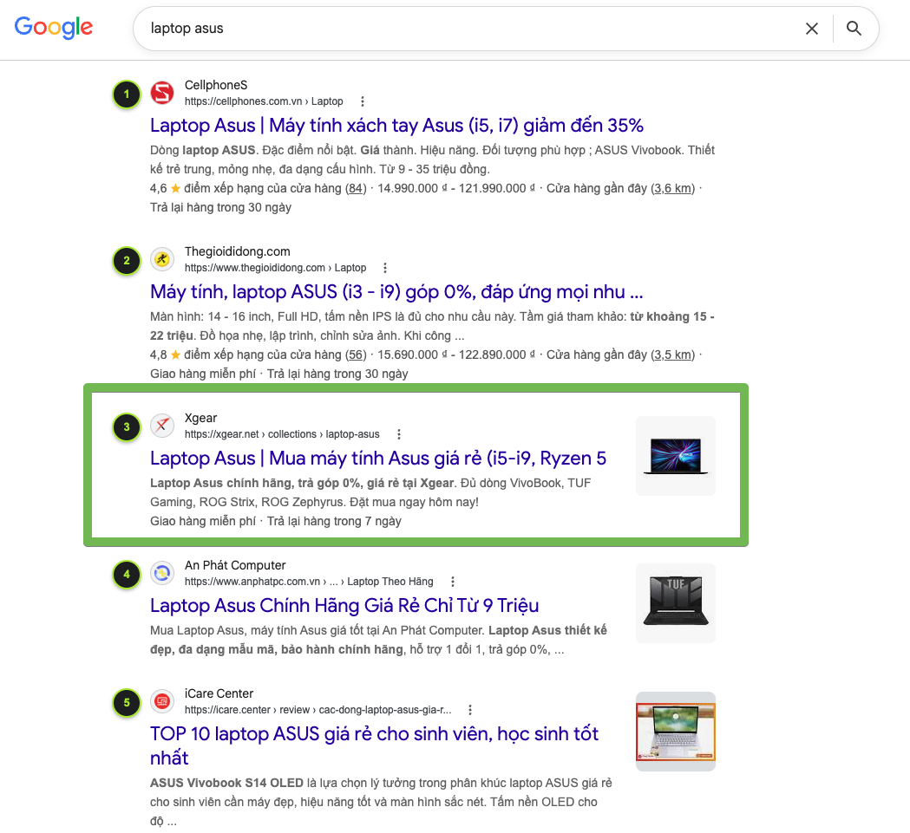
Task: Click the Thegioididong favicon
Action: [162, 259]
